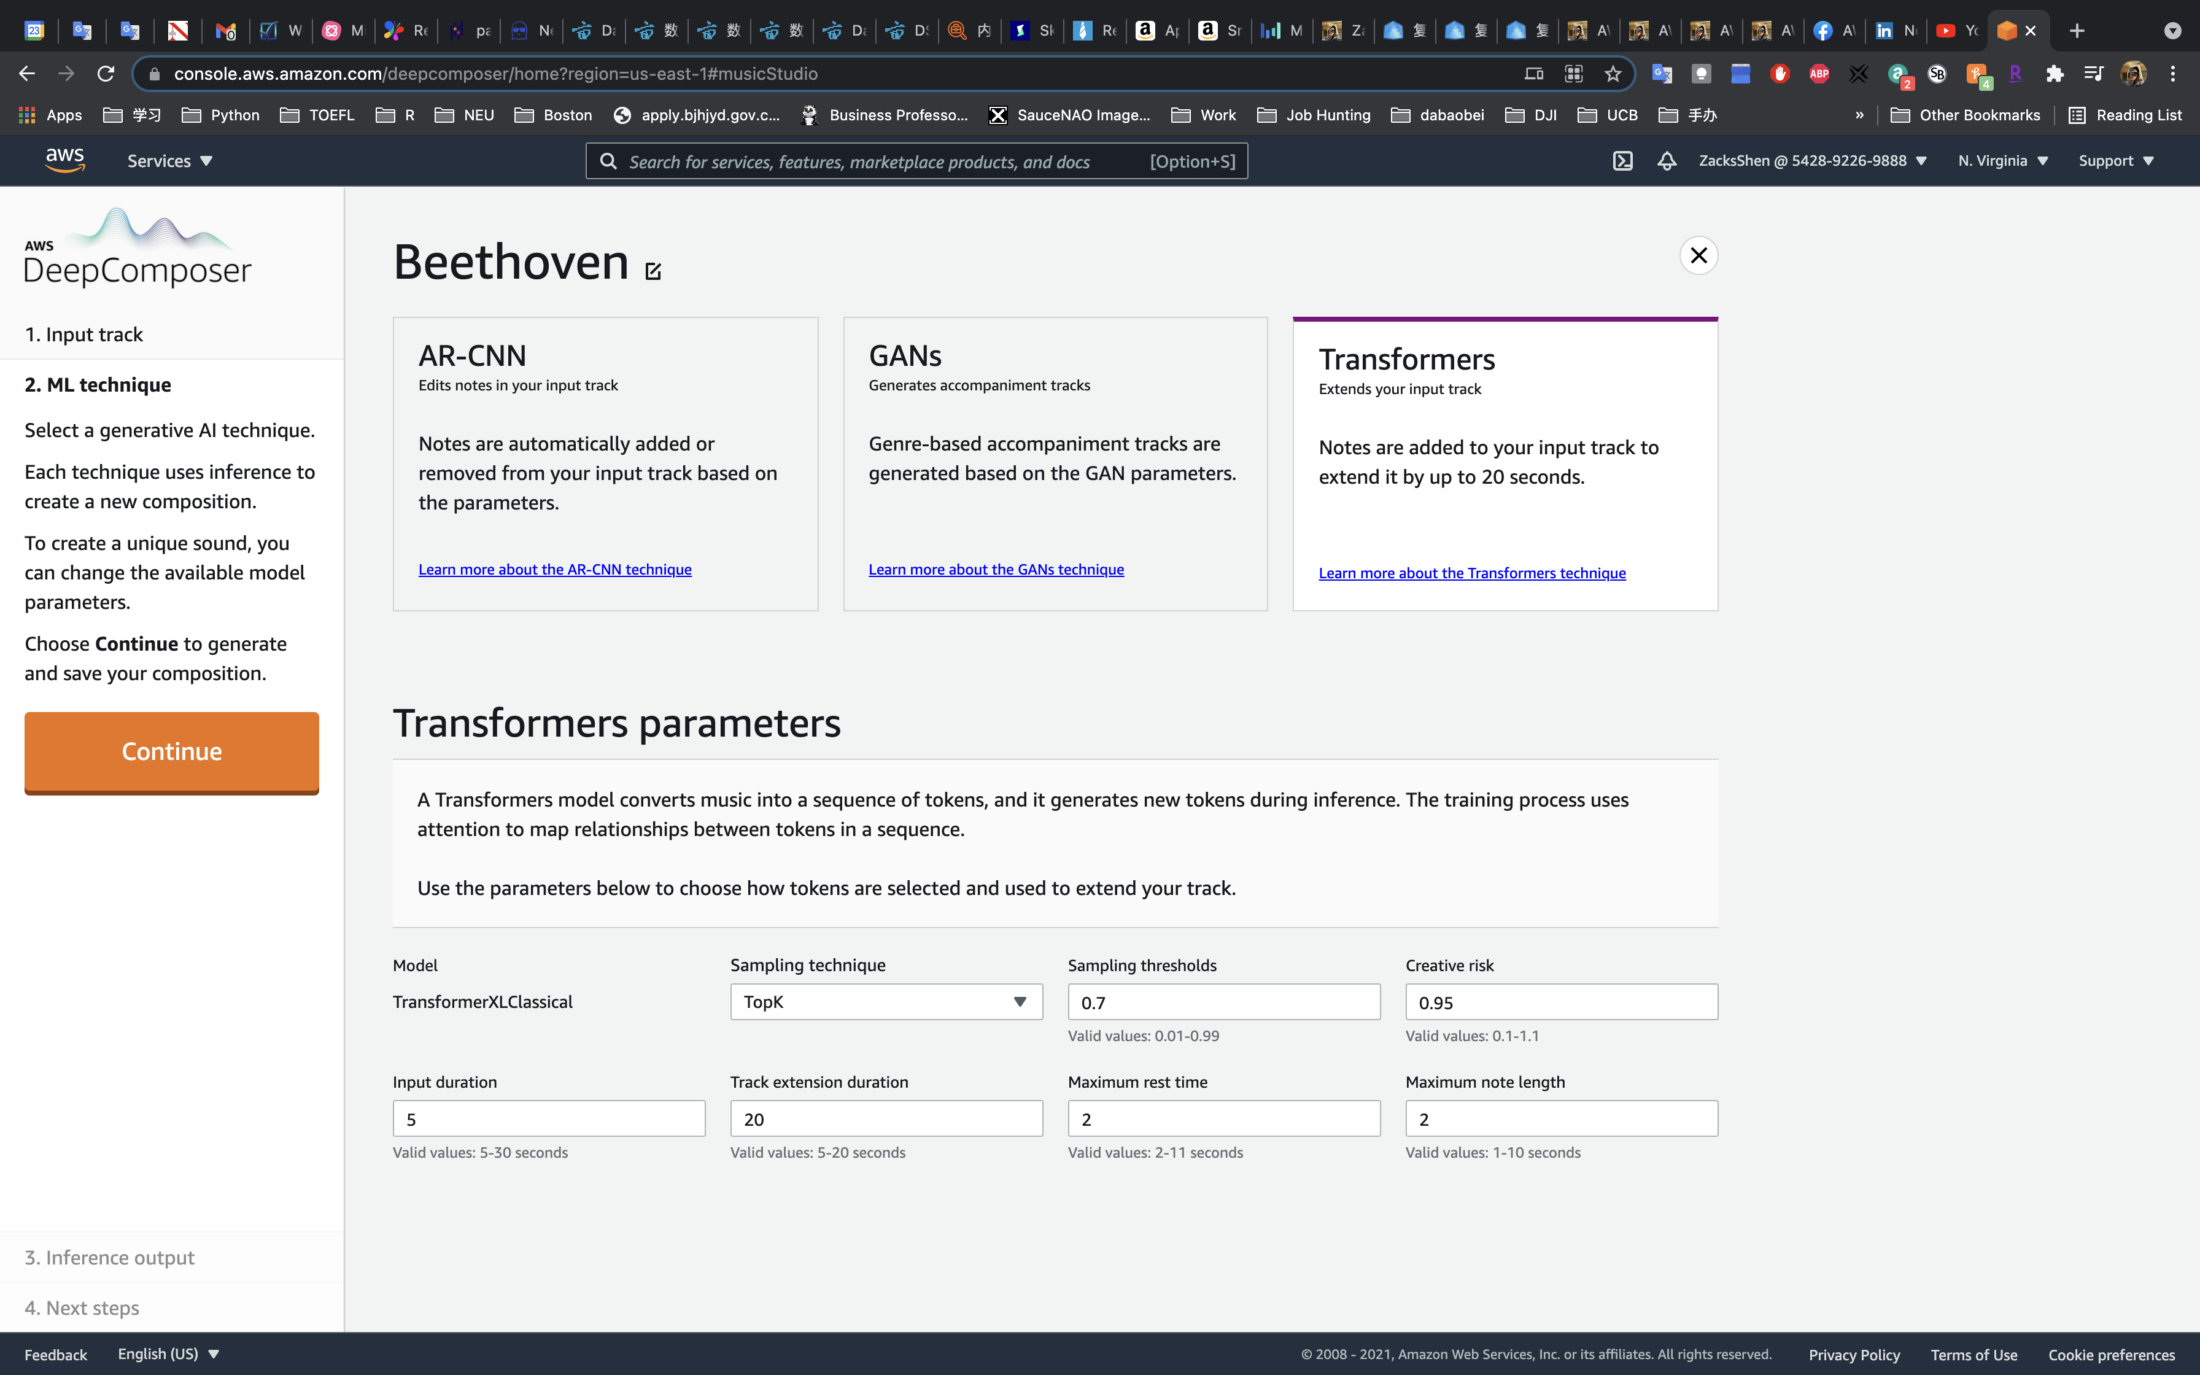Viewport: 2200px width, 1375px height.
Task: Open AWS CloudShell terminal icon
Action: [x=1623, y=161]
